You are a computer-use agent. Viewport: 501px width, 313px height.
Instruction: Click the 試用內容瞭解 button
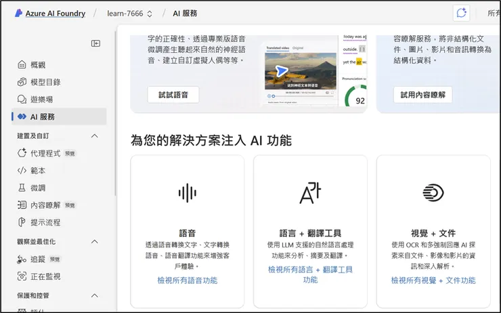(422, 95)
